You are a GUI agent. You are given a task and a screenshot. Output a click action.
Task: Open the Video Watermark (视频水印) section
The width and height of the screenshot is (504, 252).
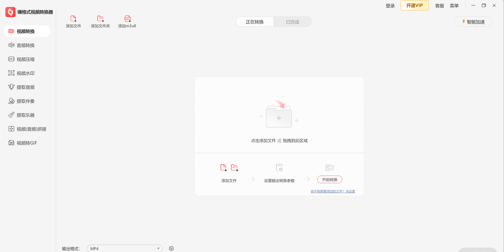[x=26, y=73]
